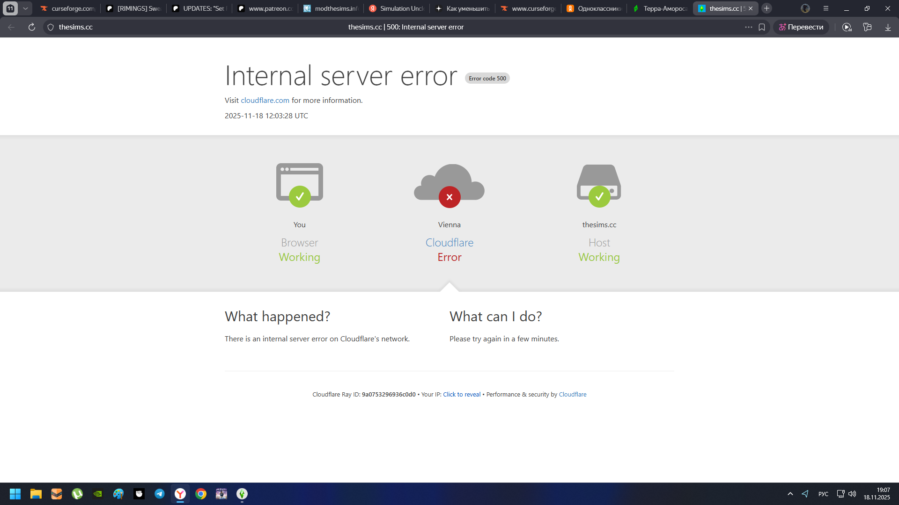
Task: Open Telegram from the taskbar
Action: click(x=160, y=494)
